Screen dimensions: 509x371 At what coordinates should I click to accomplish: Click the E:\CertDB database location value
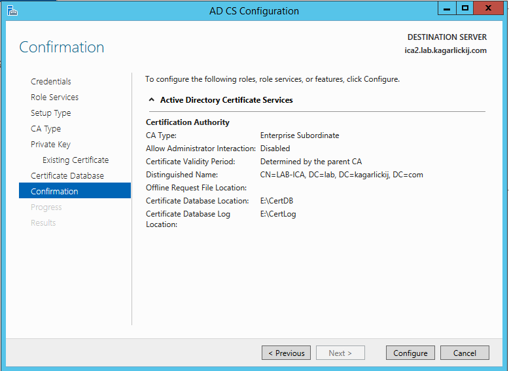[277, 201]
